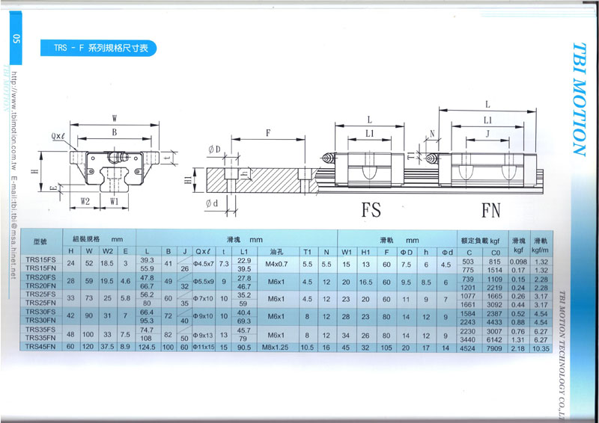Click the www.tbimotion.com.tw URL text

(14, 120)
